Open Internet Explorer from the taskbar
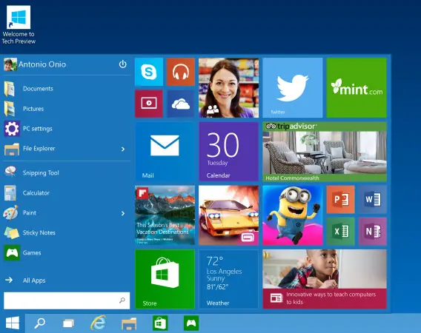The height and width of the screenshot is (333, 421). click(x=99, y=323)
